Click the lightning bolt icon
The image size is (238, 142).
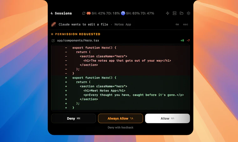click(168, 13)
